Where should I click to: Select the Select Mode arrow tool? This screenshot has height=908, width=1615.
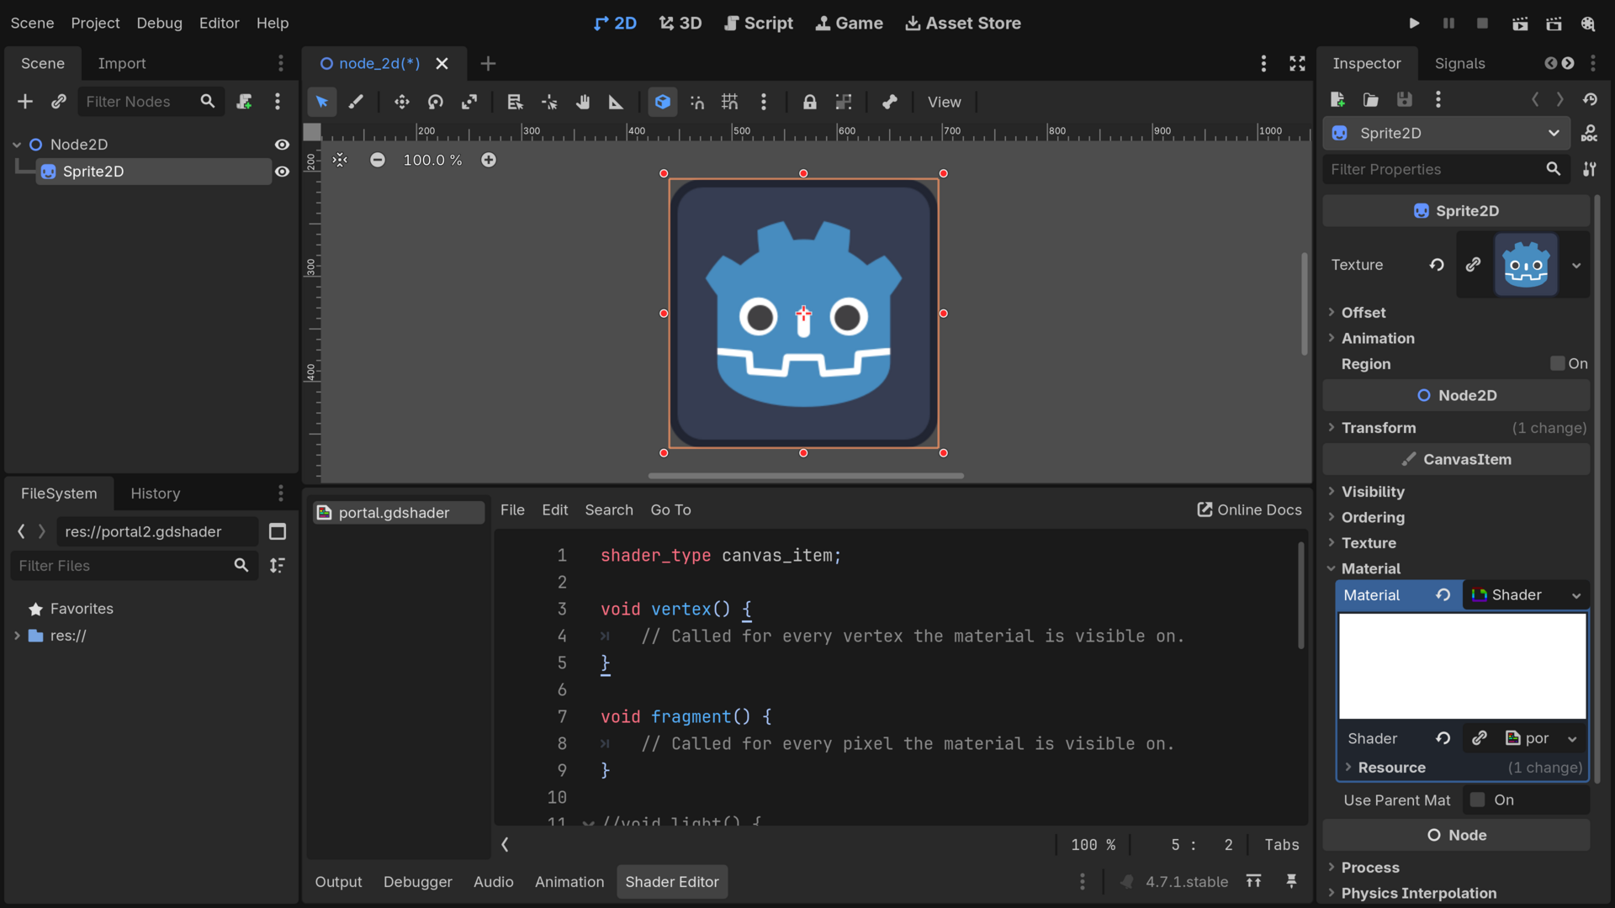point(322,102)
